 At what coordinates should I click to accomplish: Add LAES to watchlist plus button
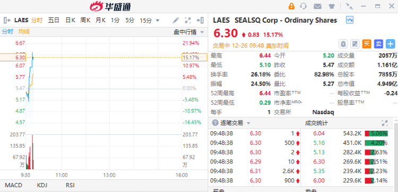(x=391, y=44)
